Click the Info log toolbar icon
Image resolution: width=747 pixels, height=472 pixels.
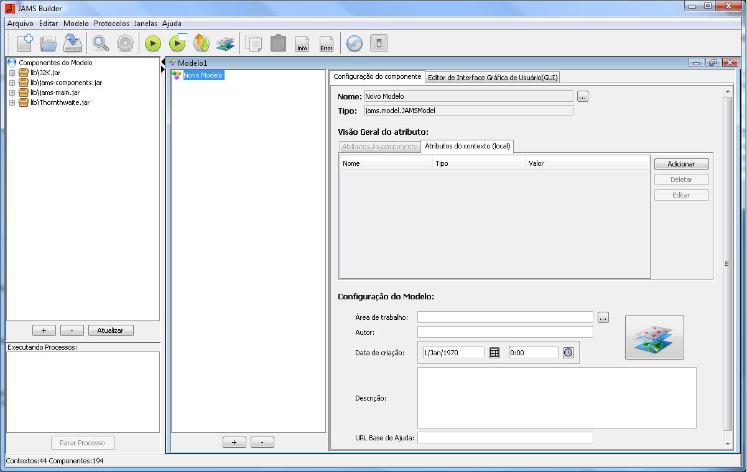(302, 43)
